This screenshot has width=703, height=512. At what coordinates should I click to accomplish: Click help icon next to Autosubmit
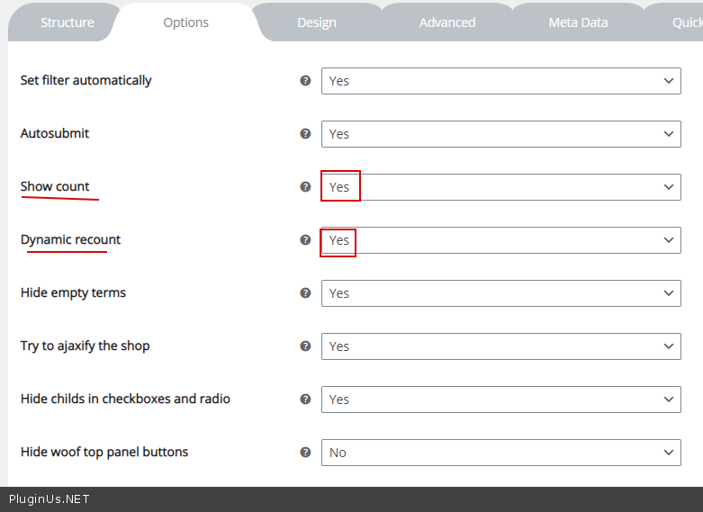(x=305, y=133)
